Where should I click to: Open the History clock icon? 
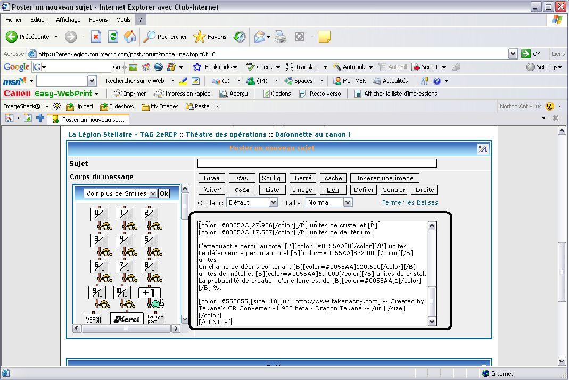[x=240, y=37]
